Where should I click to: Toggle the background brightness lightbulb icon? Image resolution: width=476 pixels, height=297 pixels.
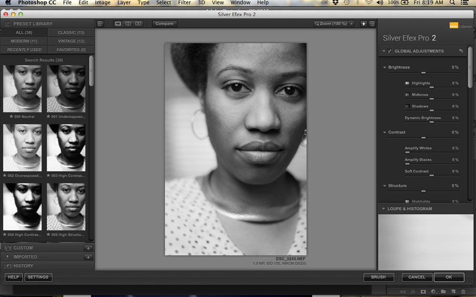pyautogui.click(x=363, y=23)
